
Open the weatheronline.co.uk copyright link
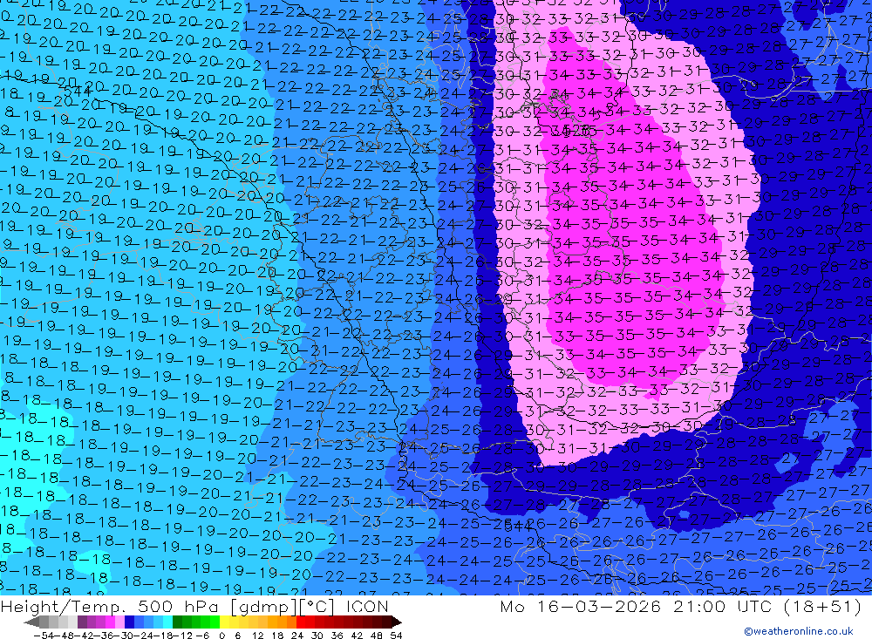click(x=799, y=631)
